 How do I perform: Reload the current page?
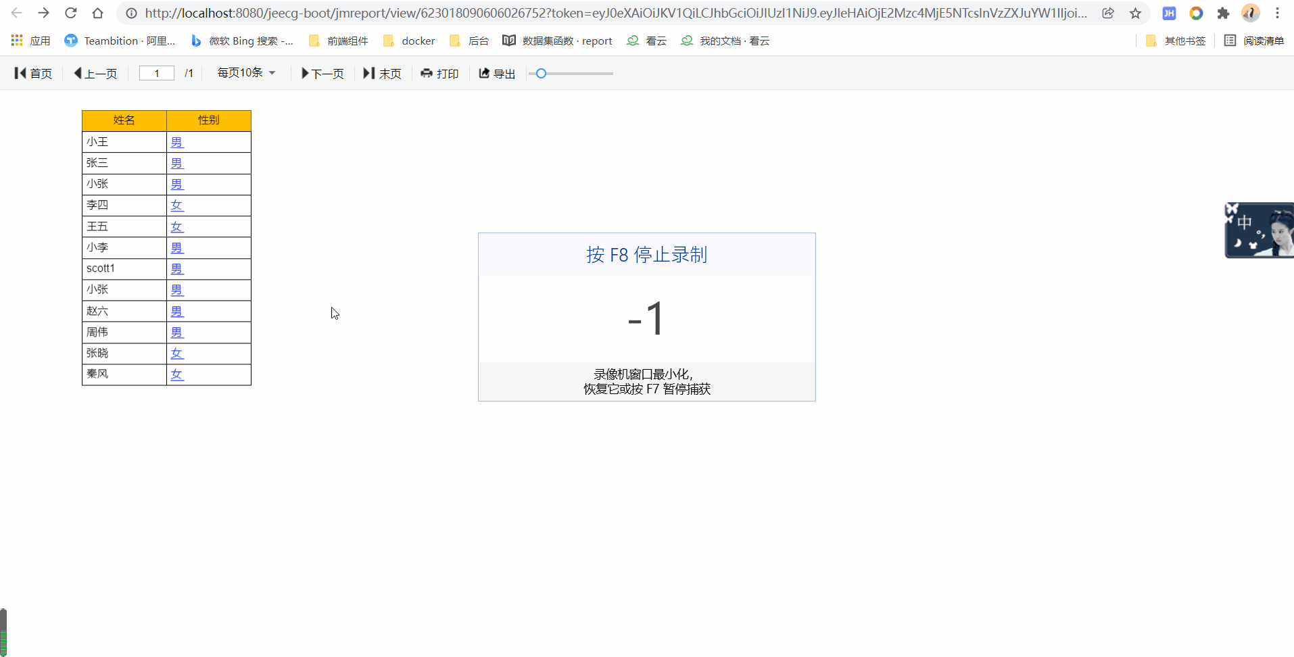point(70,13)
